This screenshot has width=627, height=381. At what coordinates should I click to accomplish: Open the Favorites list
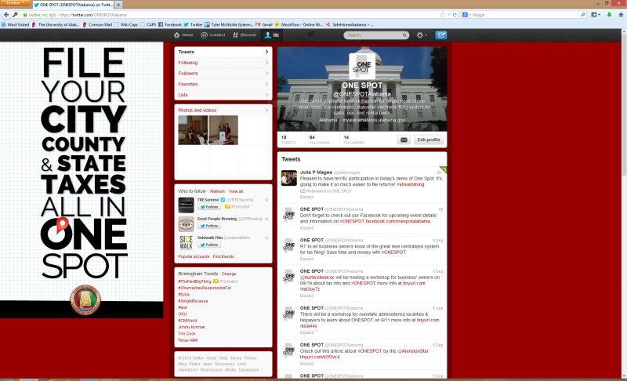coord(223,85)
